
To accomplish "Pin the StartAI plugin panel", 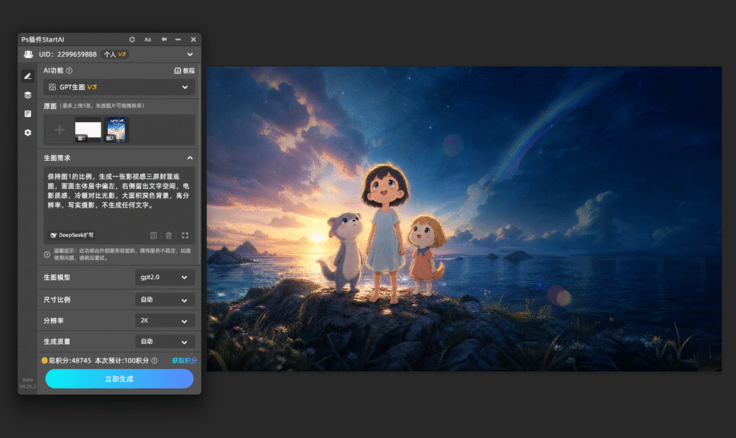I will 164,39.
